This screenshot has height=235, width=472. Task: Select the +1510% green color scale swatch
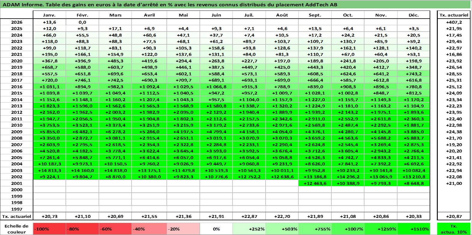[414, 229]
